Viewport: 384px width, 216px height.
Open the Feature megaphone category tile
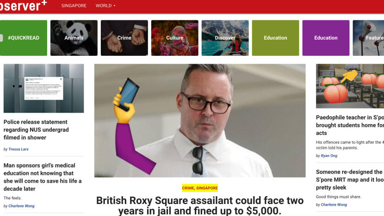(x=368, y=38)
